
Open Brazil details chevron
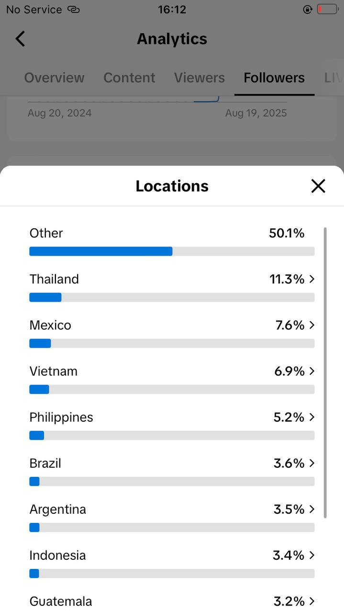(312, 463)
